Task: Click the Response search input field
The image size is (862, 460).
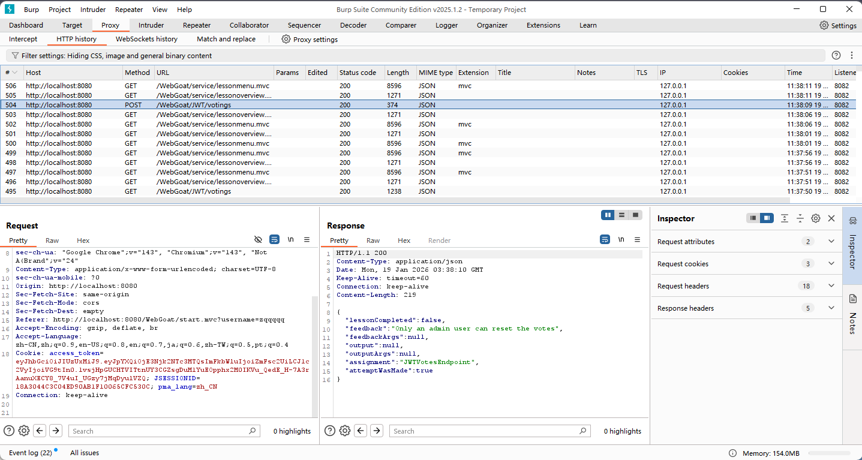Action: click(x=486, y=431)
